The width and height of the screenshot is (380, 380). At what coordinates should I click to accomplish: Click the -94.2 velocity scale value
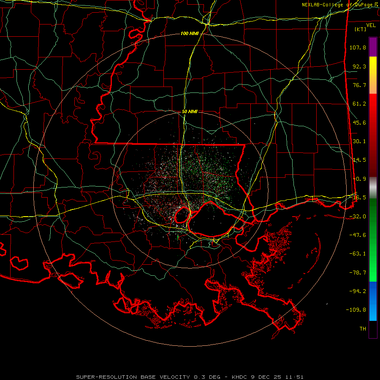point(358,291)
